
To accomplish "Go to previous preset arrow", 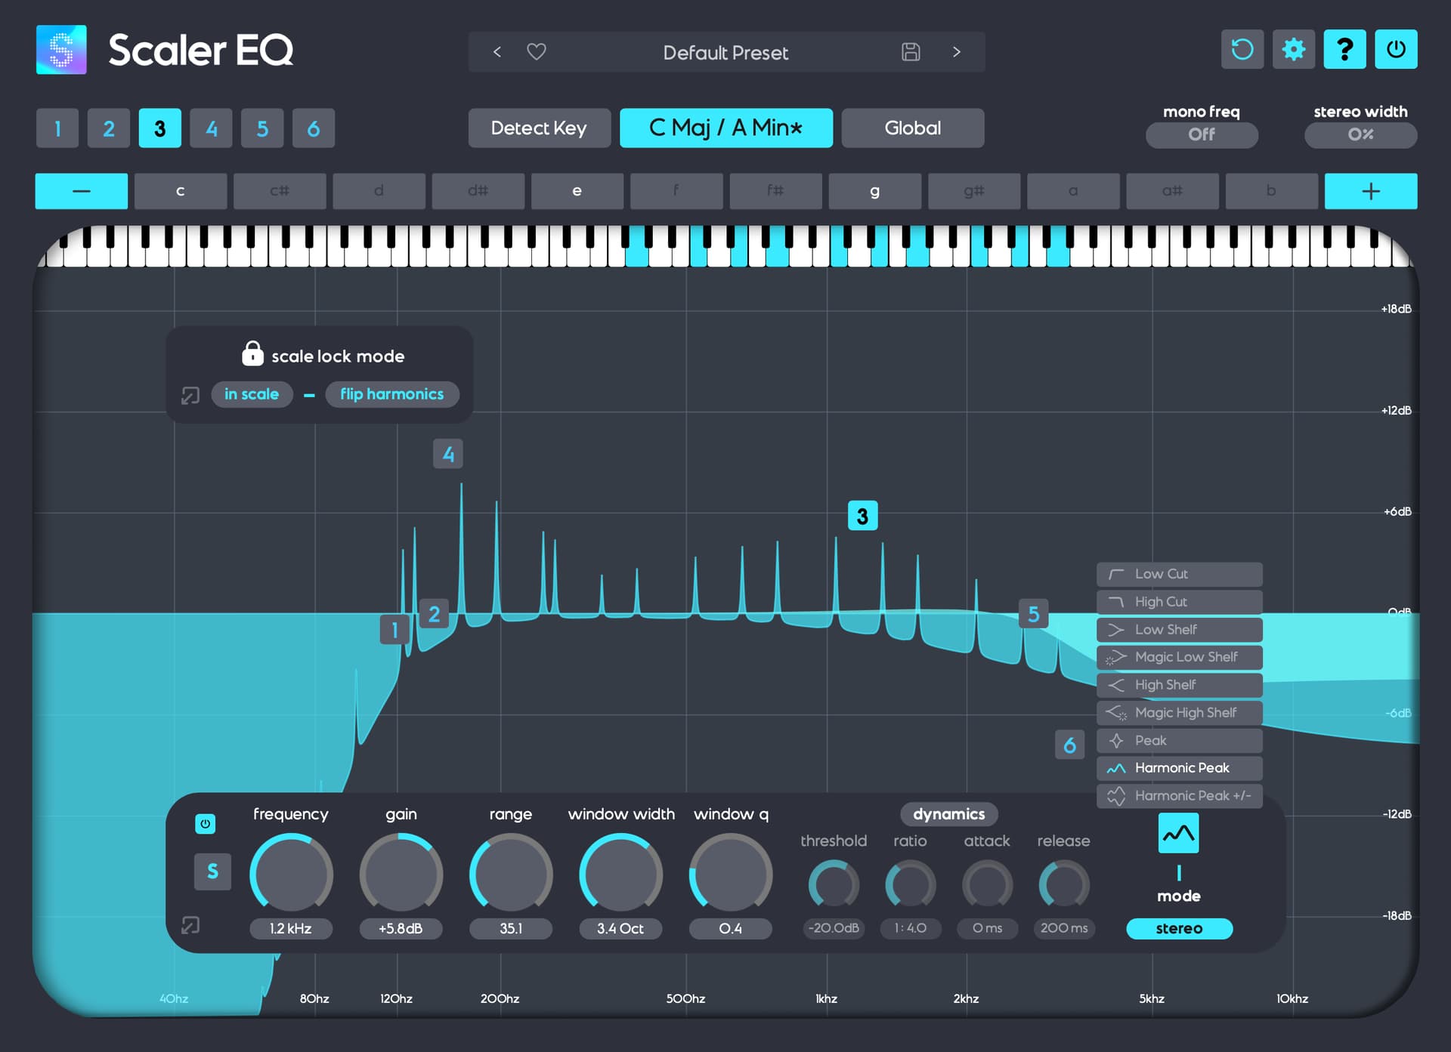I will coord(497,52).
